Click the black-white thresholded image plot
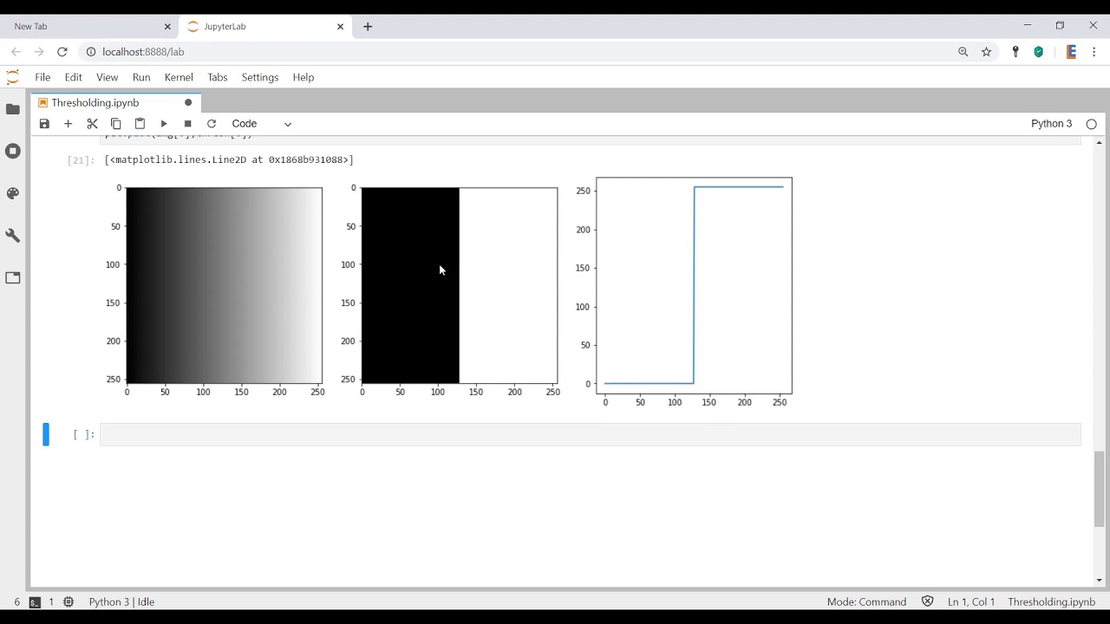This screenshot has width=1110, height=624. tap(459, 285)
